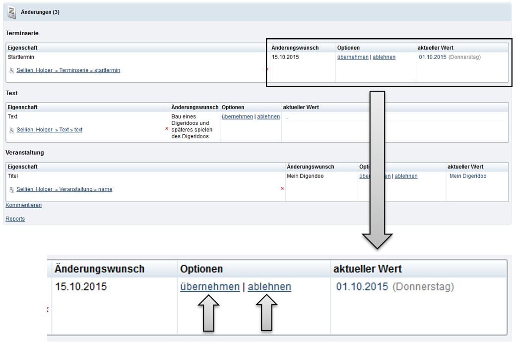Click the document icon beside the Terminserie starttermin link
This screenshot has width=516, height=343.
click(11, 70)
